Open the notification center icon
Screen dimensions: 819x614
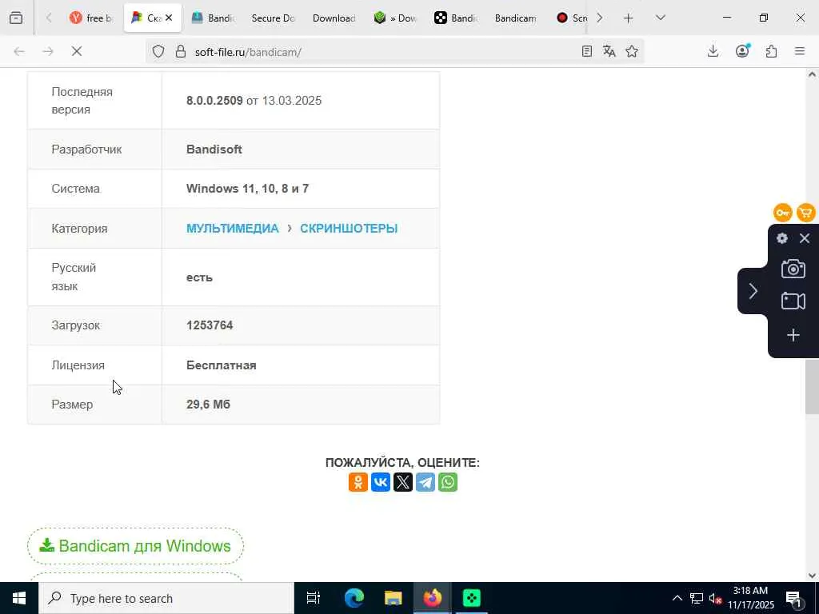coord(794,598)
